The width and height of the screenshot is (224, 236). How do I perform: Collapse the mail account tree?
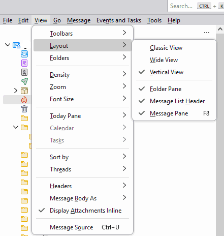click(8, 45)
